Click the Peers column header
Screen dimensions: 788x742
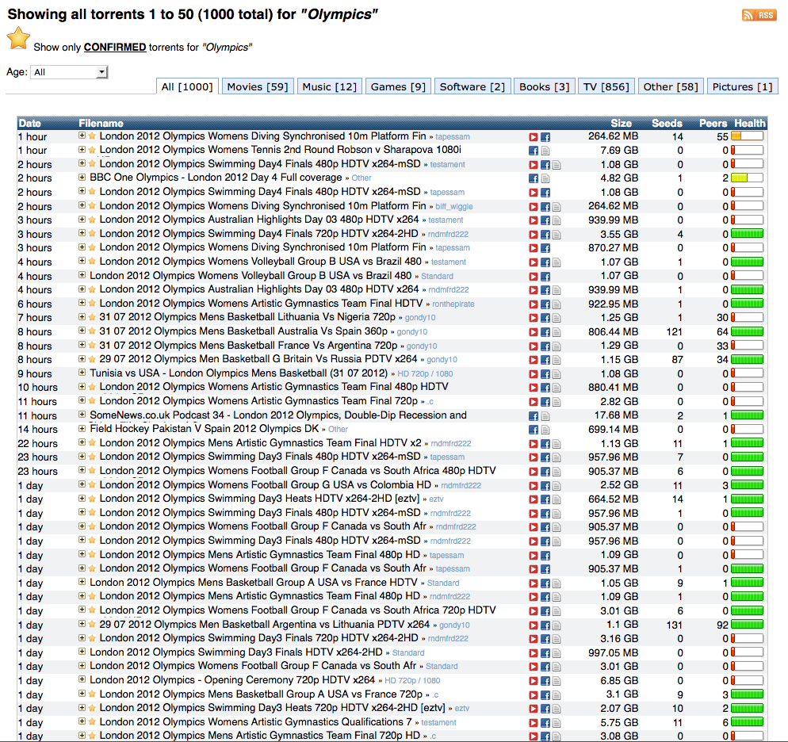pyautogui.click(x=713, y=123)
